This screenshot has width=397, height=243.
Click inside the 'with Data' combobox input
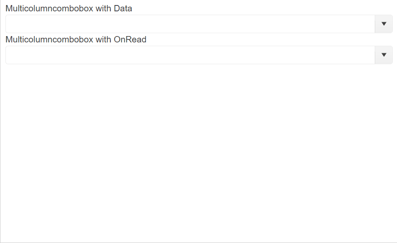click(190, 24)
